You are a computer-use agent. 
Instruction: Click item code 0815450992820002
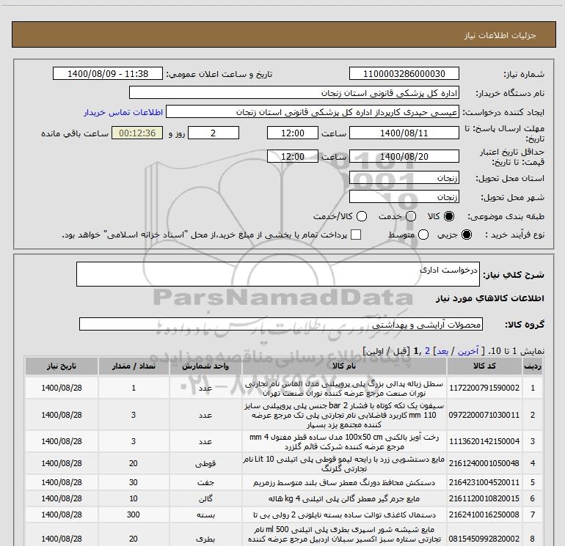(x=484, y=539)
